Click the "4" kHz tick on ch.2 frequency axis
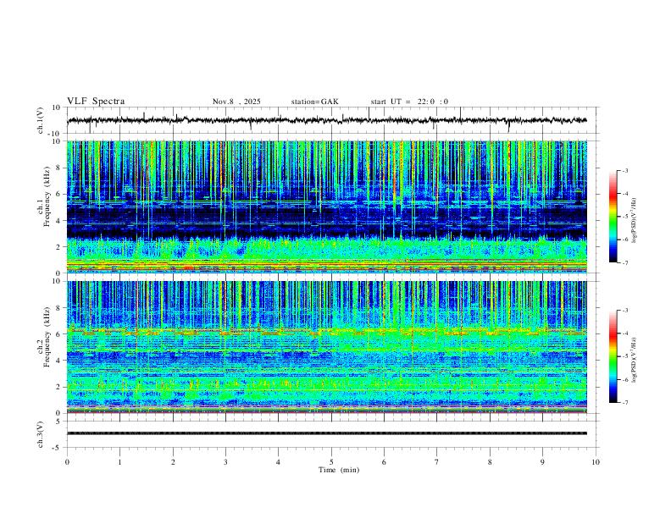This screenshot has width=671, height=518. pyautogui.click(x=59, y=361)
